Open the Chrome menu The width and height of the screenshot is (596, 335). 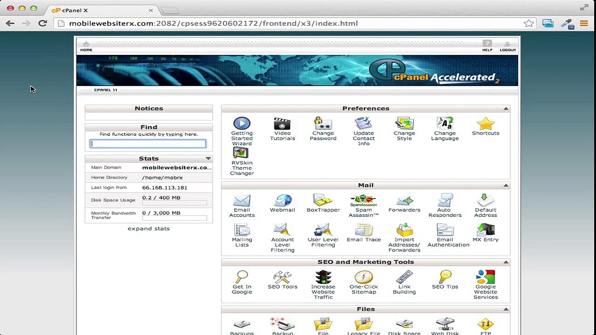pos(584,23)
